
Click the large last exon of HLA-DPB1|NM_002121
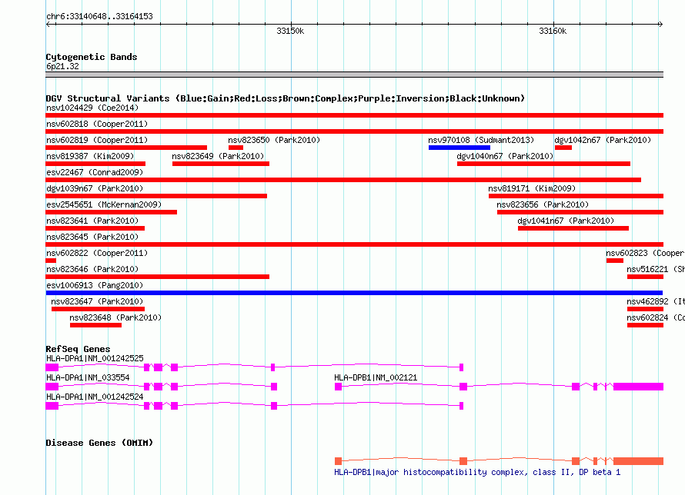tap(638, 387)
